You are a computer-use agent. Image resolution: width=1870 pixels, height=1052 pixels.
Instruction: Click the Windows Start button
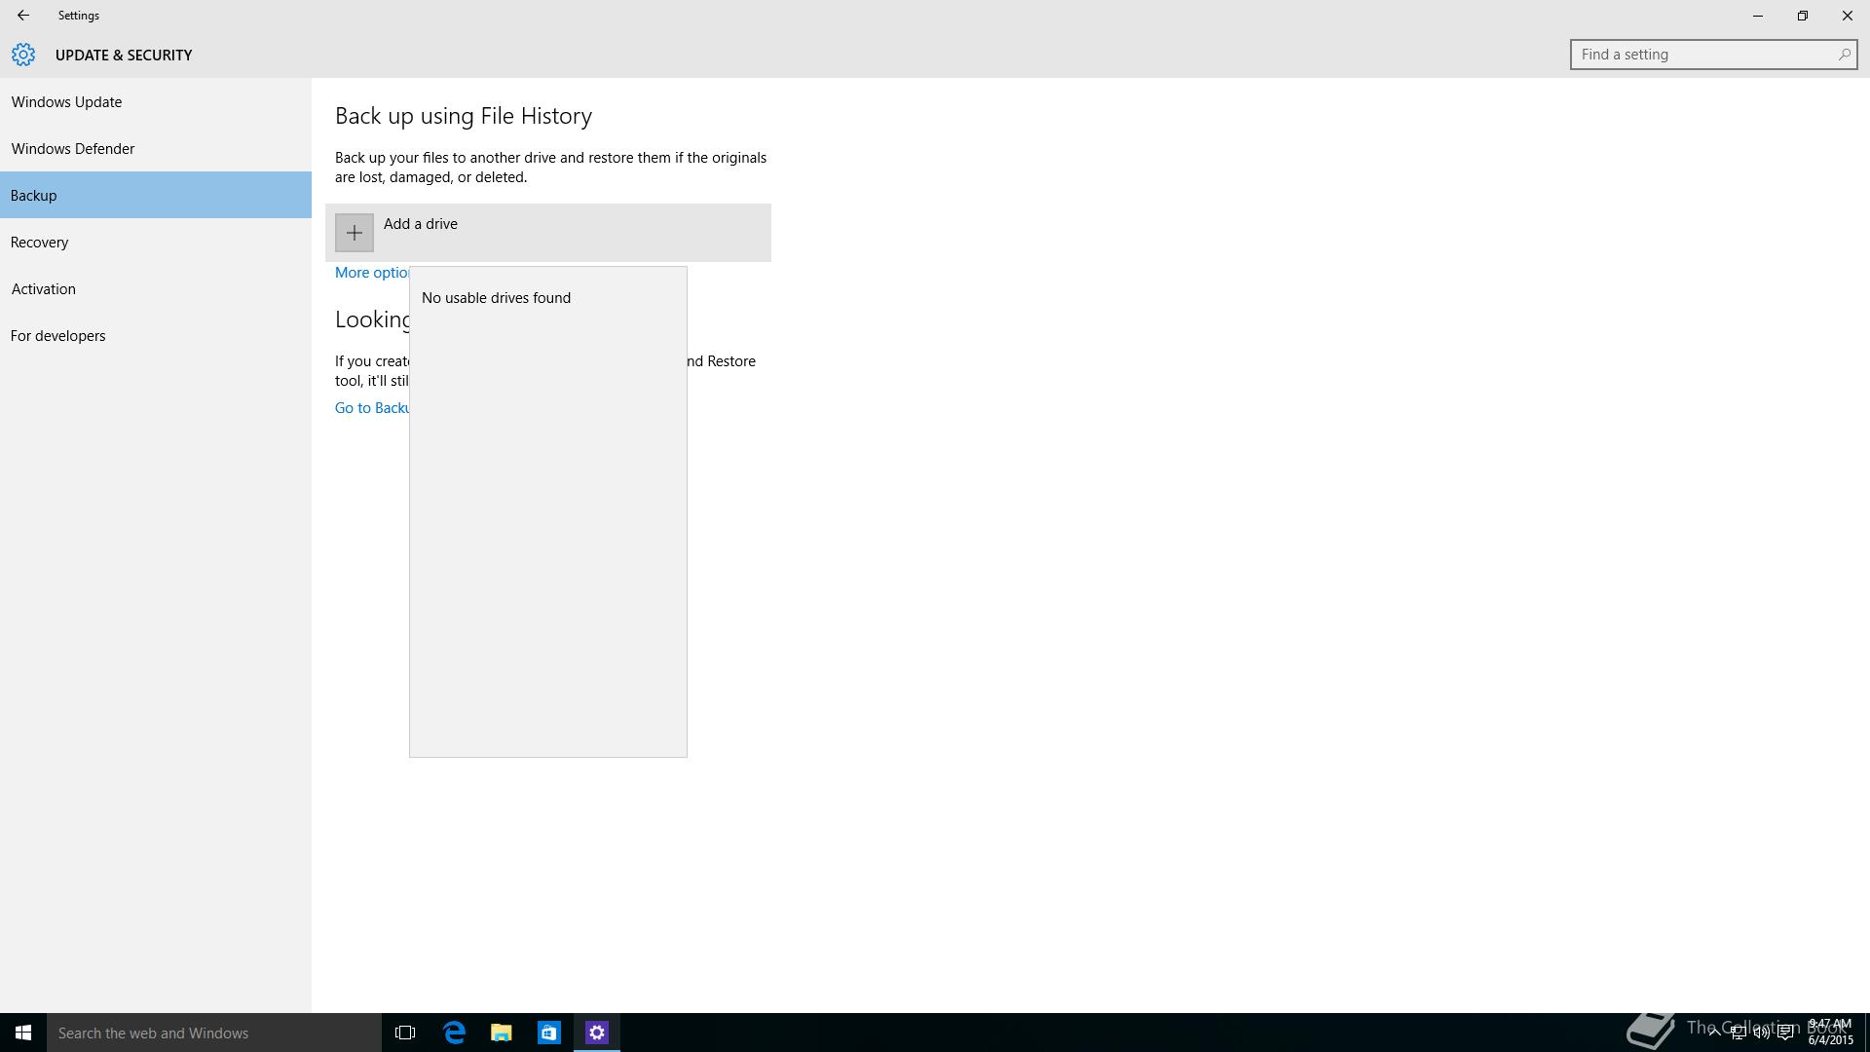[x=23, y=1033]
